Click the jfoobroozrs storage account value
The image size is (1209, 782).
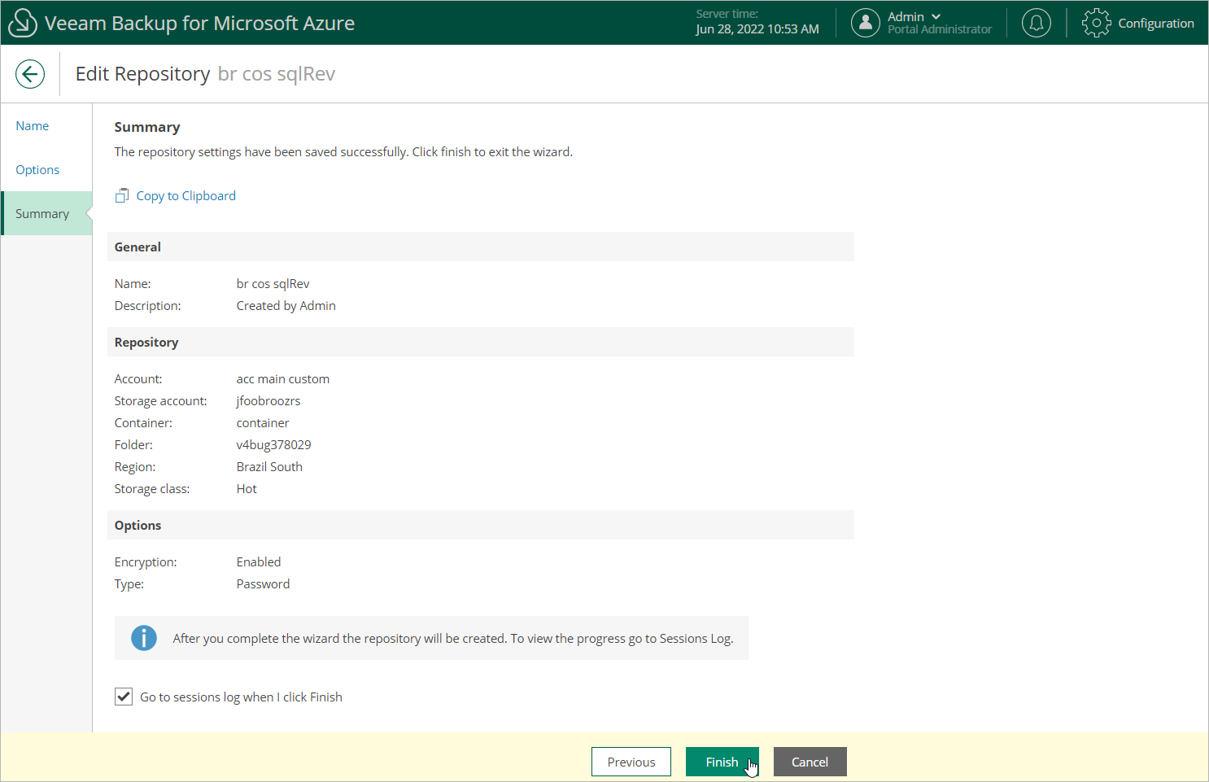point(268,400)
